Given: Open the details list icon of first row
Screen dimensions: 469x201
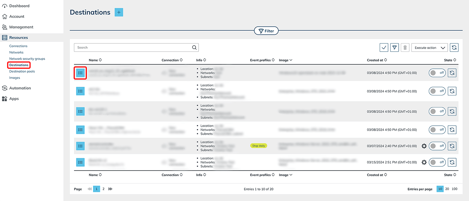Looking at the screenshot, I should pyautogui.click(x=80, y=73).
